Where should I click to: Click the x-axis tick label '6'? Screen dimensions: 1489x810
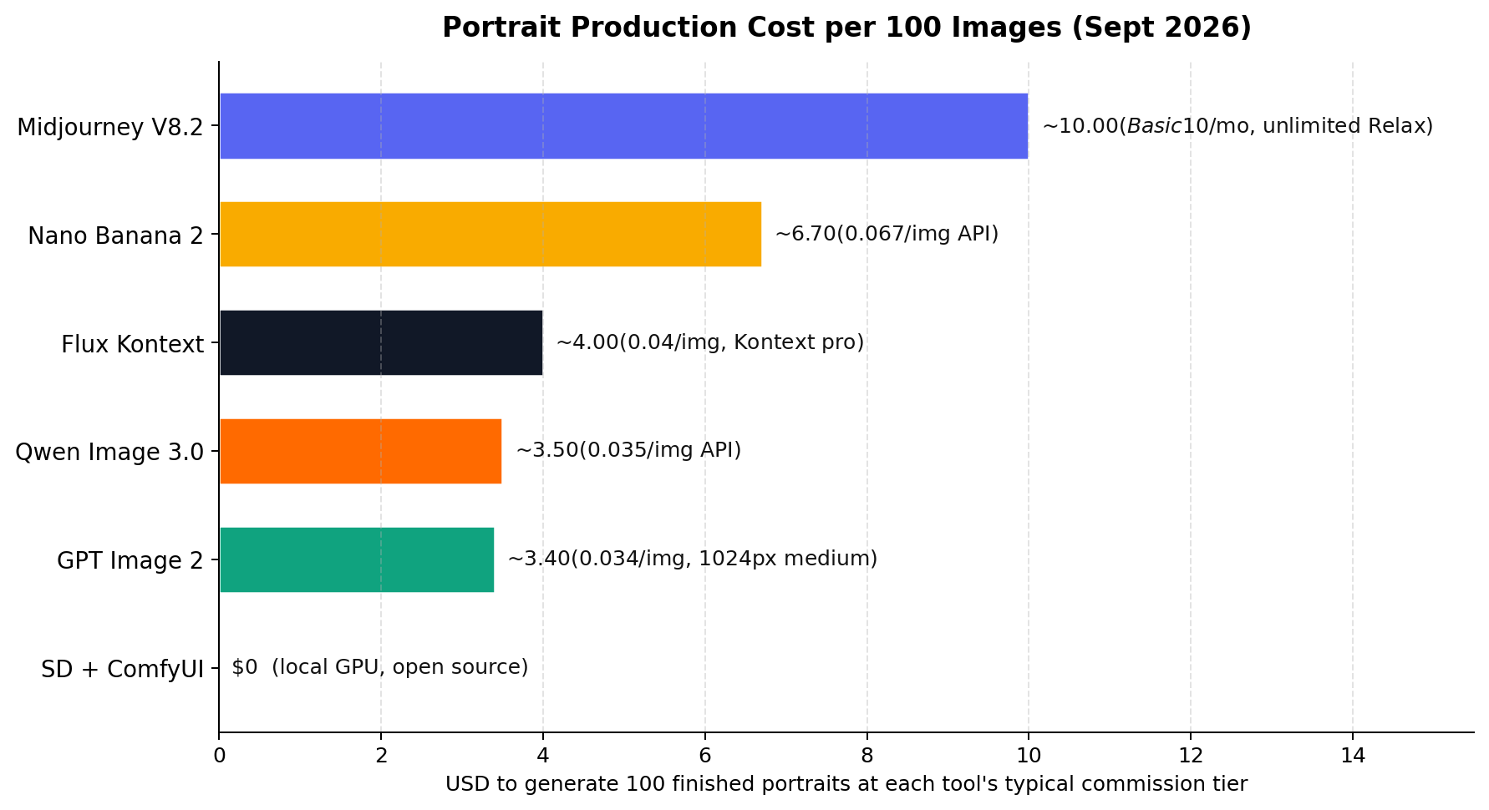tap(705, 756)
